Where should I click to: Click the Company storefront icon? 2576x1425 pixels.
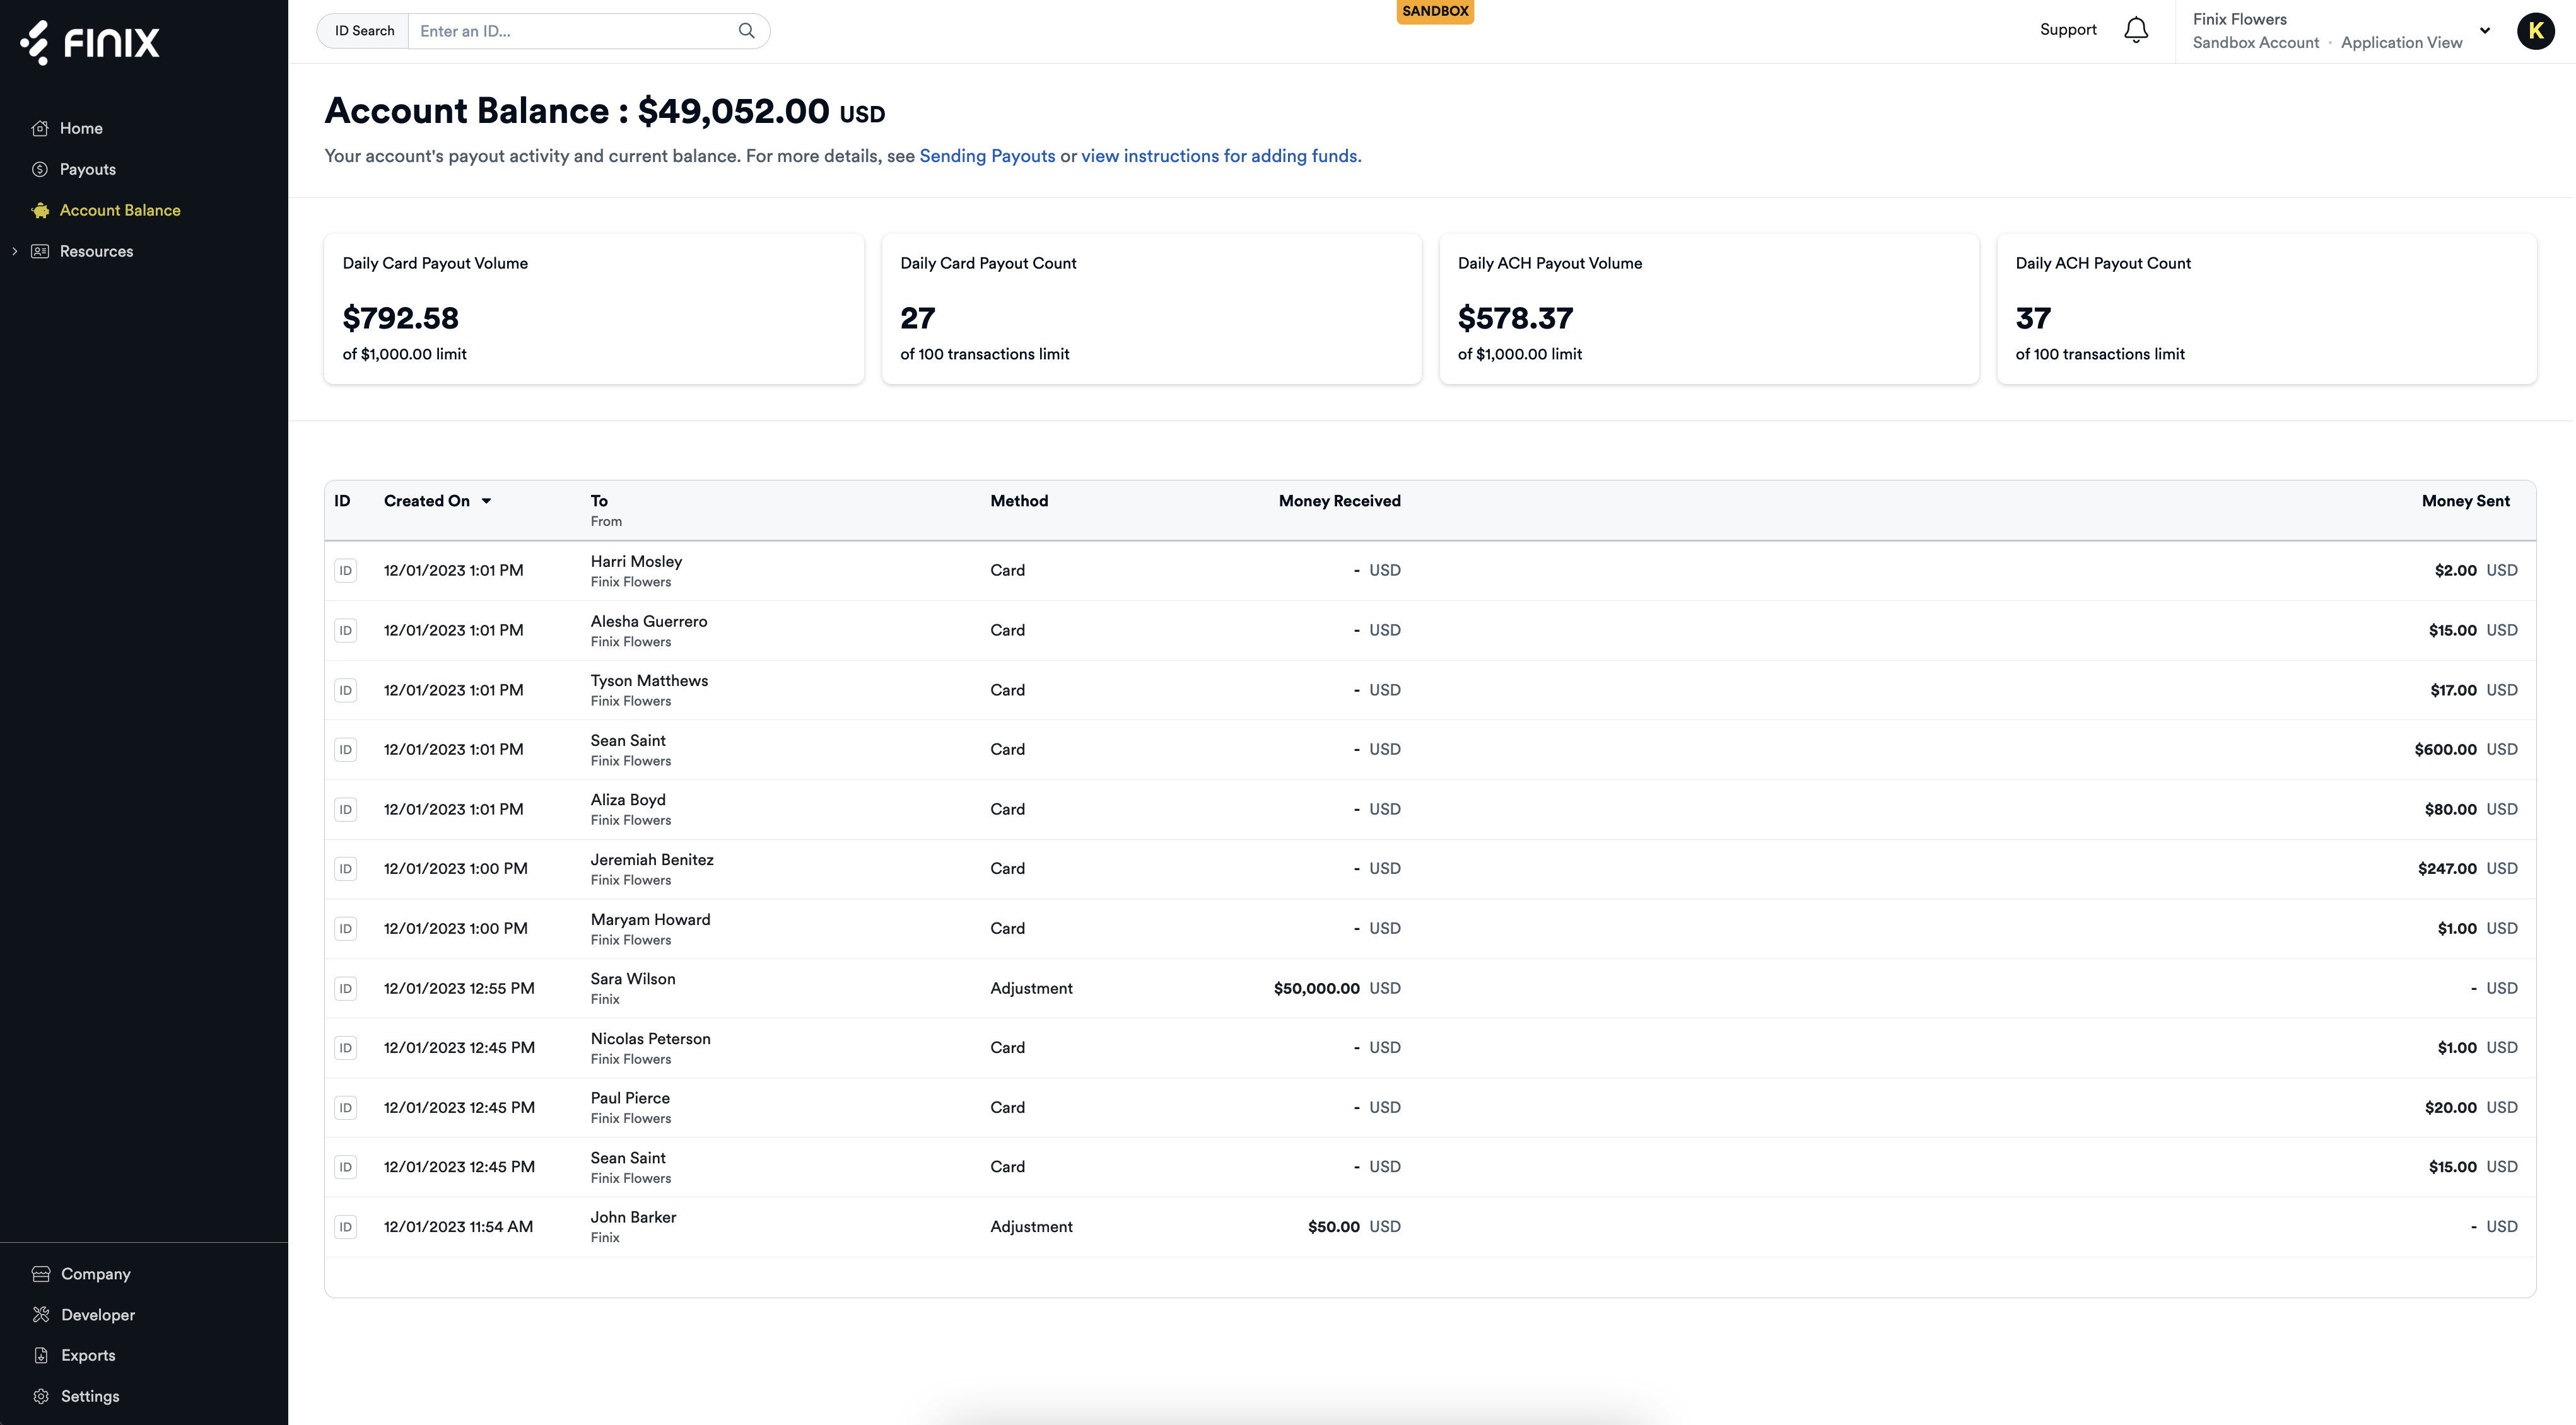coord(41,1274)
